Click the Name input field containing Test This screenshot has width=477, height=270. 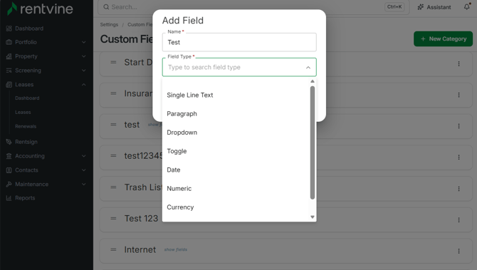pos(239,42)
